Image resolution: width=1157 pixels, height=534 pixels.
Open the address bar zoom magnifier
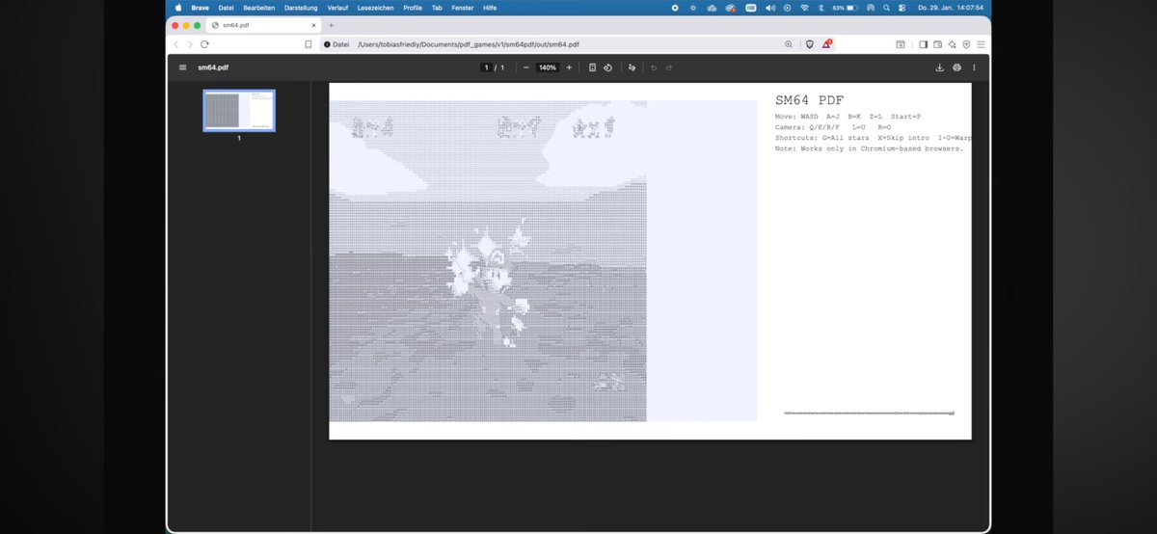789,44
